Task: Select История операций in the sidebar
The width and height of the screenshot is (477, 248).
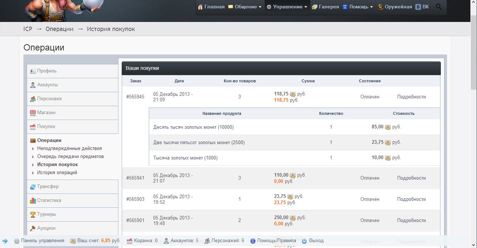Action: 57,173
